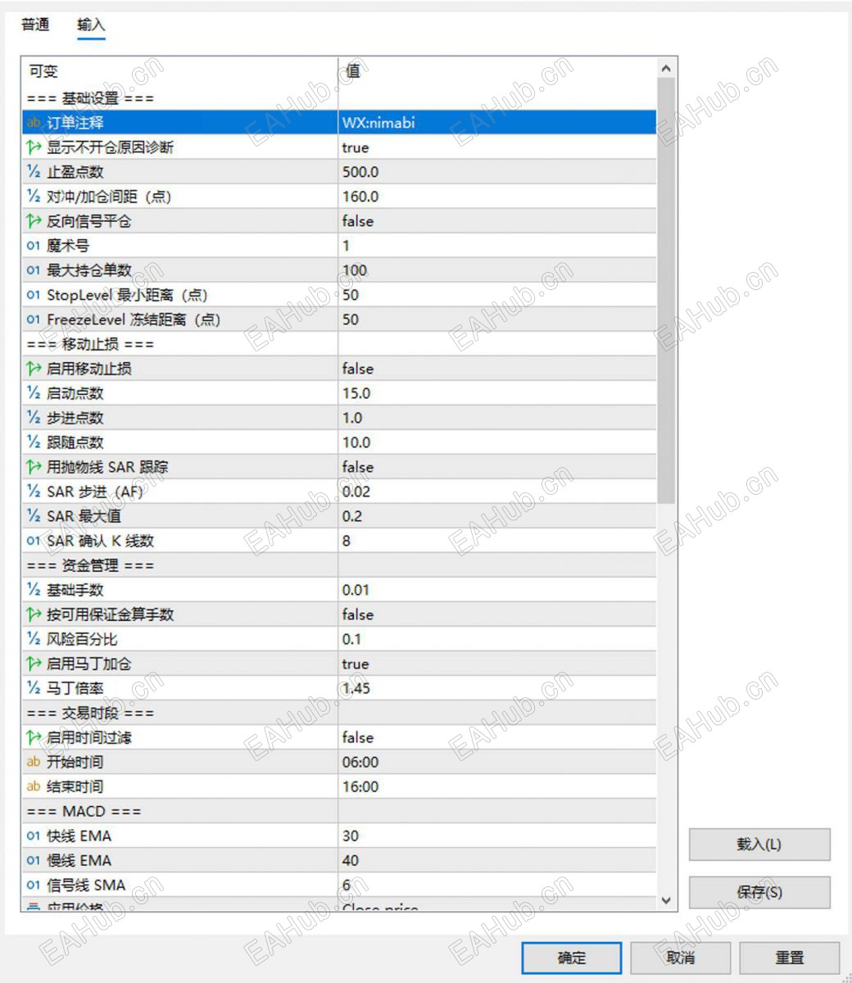
Task: Click the scrollbar down arrow of the inputs list
Action: pos(666,900)
